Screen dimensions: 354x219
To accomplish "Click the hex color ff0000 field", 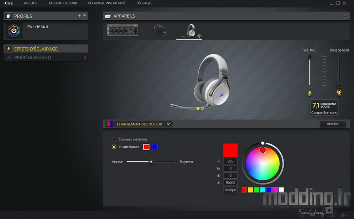I will pyautogui.click(x=230, y=183).
